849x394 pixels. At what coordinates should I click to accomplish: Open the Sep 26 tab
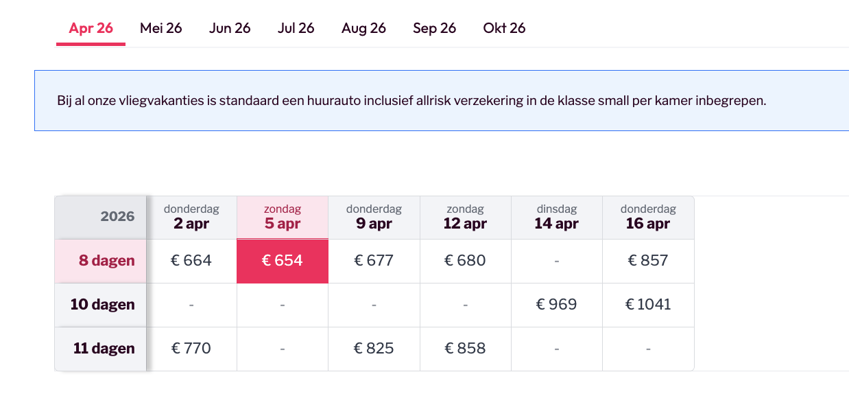(x=434, y=28)
